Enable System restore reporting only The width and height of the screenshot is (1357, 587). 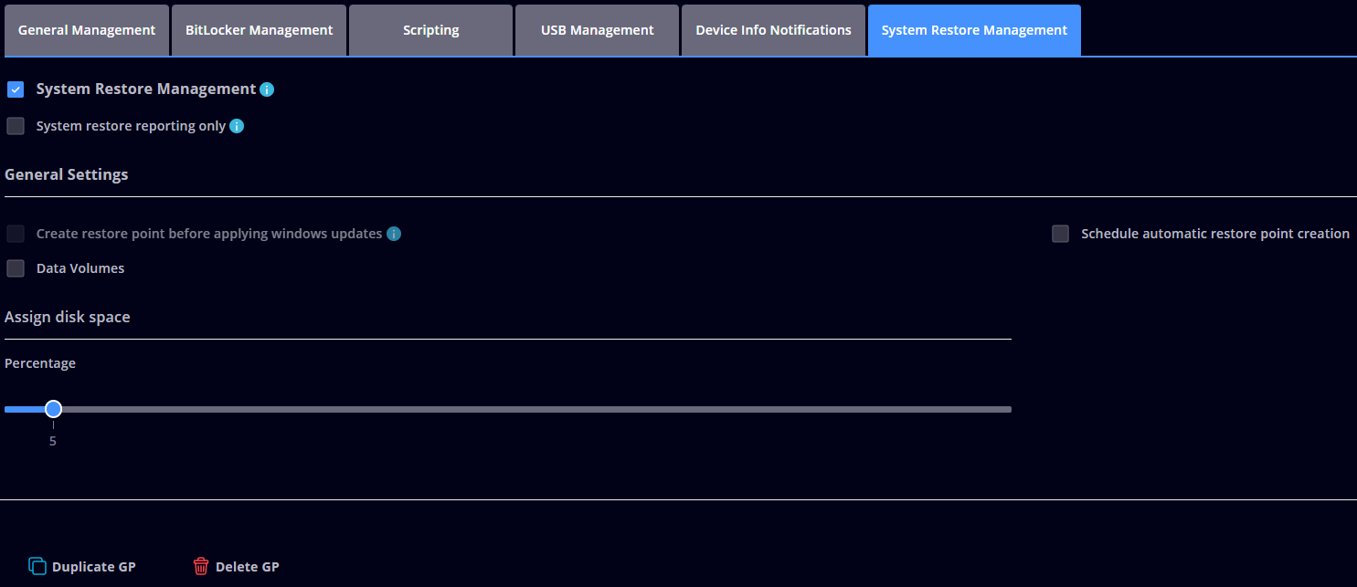click(x=16, y=126)
